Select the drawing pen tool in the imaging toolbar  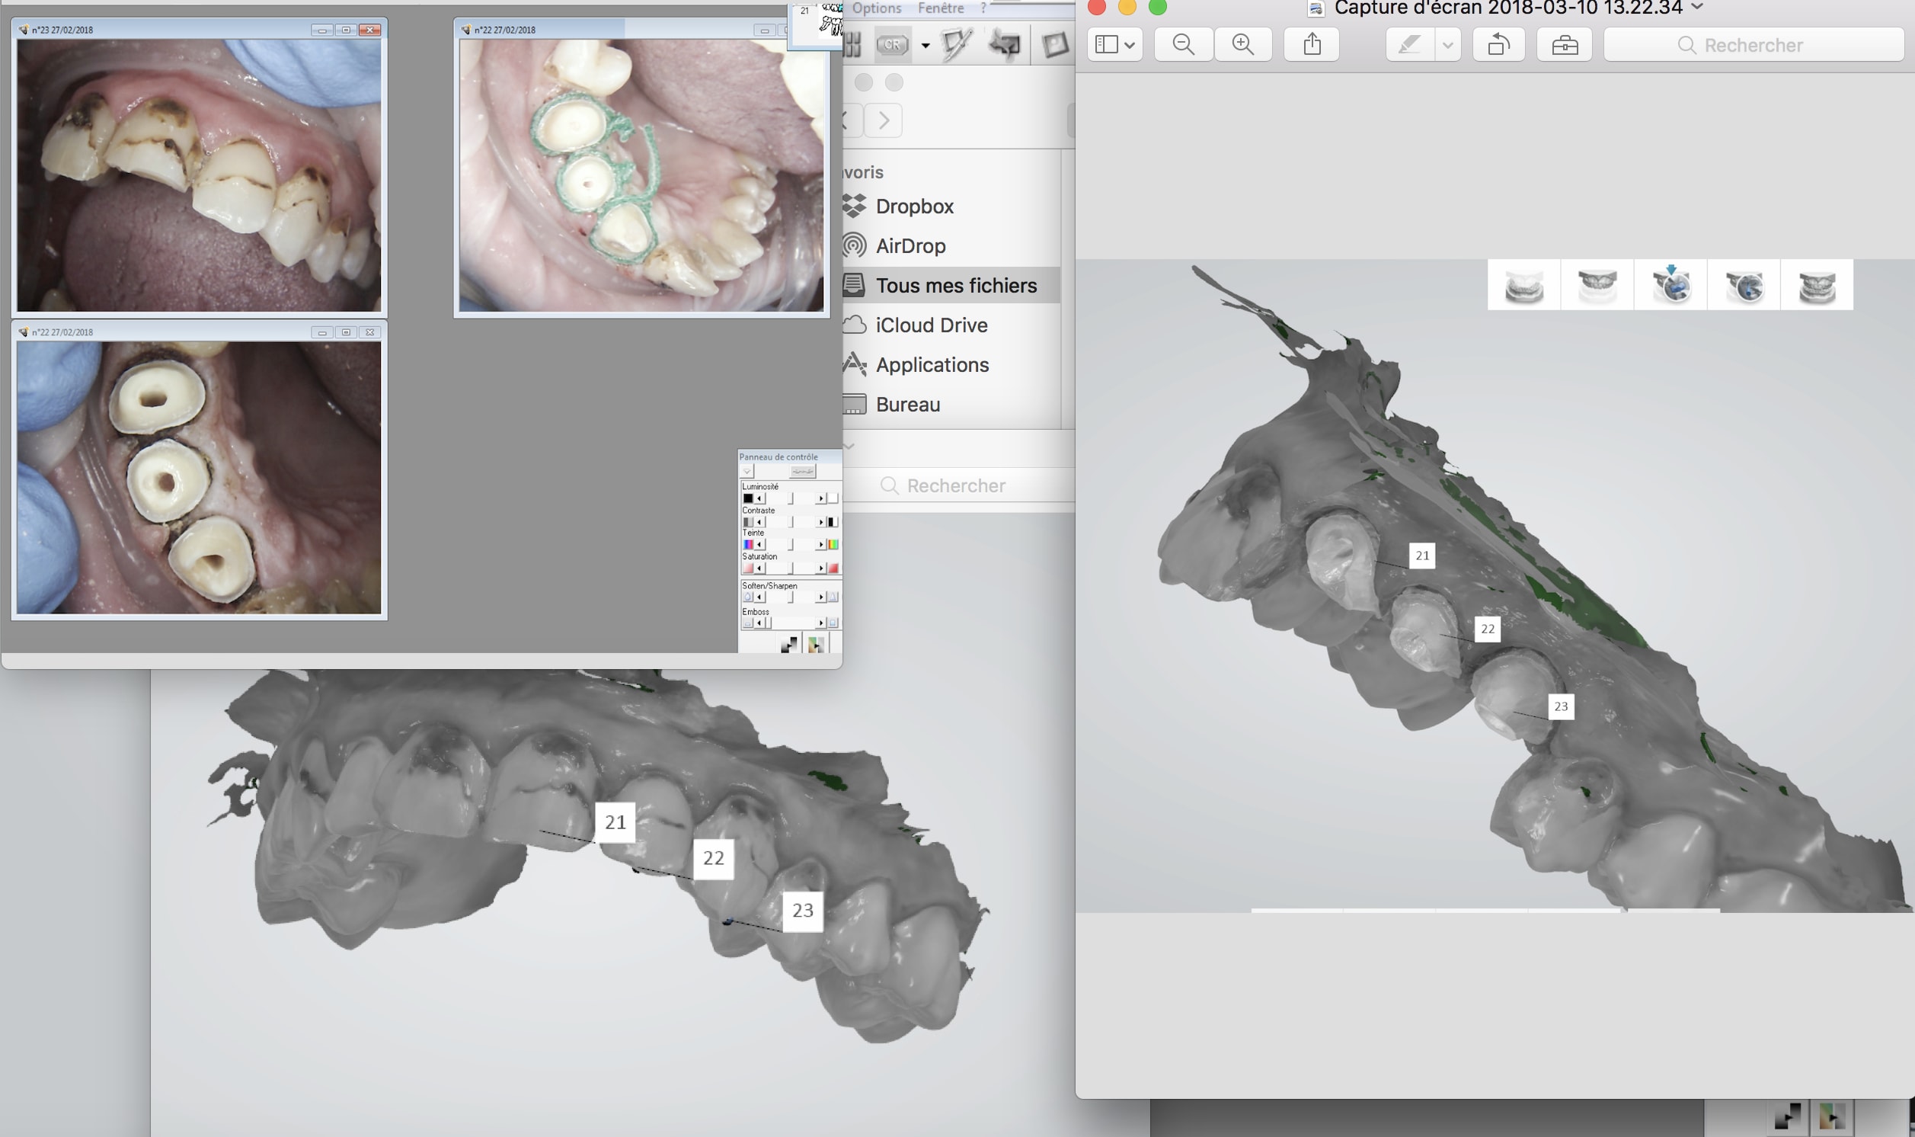955,44
